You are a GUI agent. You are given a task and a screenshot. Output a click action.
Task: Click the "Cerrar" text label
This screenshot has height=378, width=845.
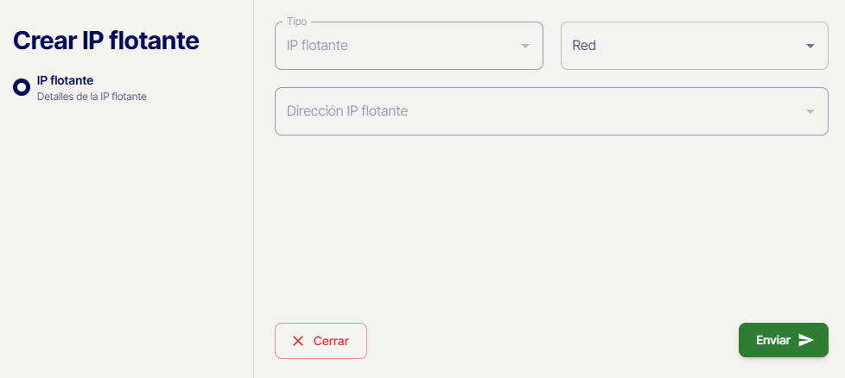pyautogui.click(x=331, y=341)
